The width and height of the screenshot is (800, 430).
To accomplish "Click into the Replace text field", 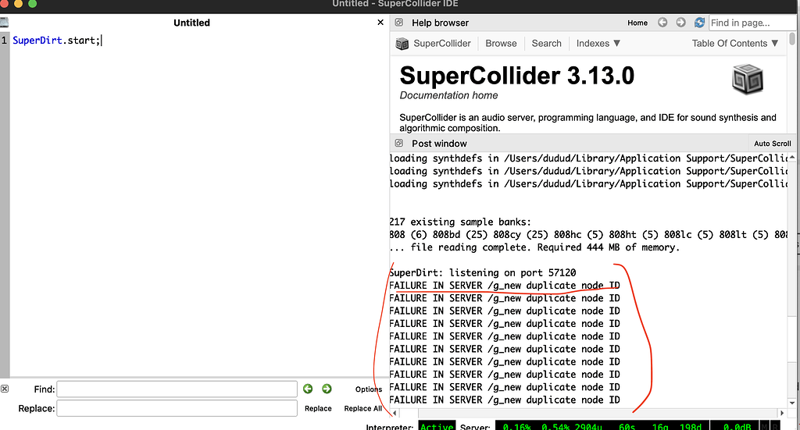I will (x=177, y=408).
